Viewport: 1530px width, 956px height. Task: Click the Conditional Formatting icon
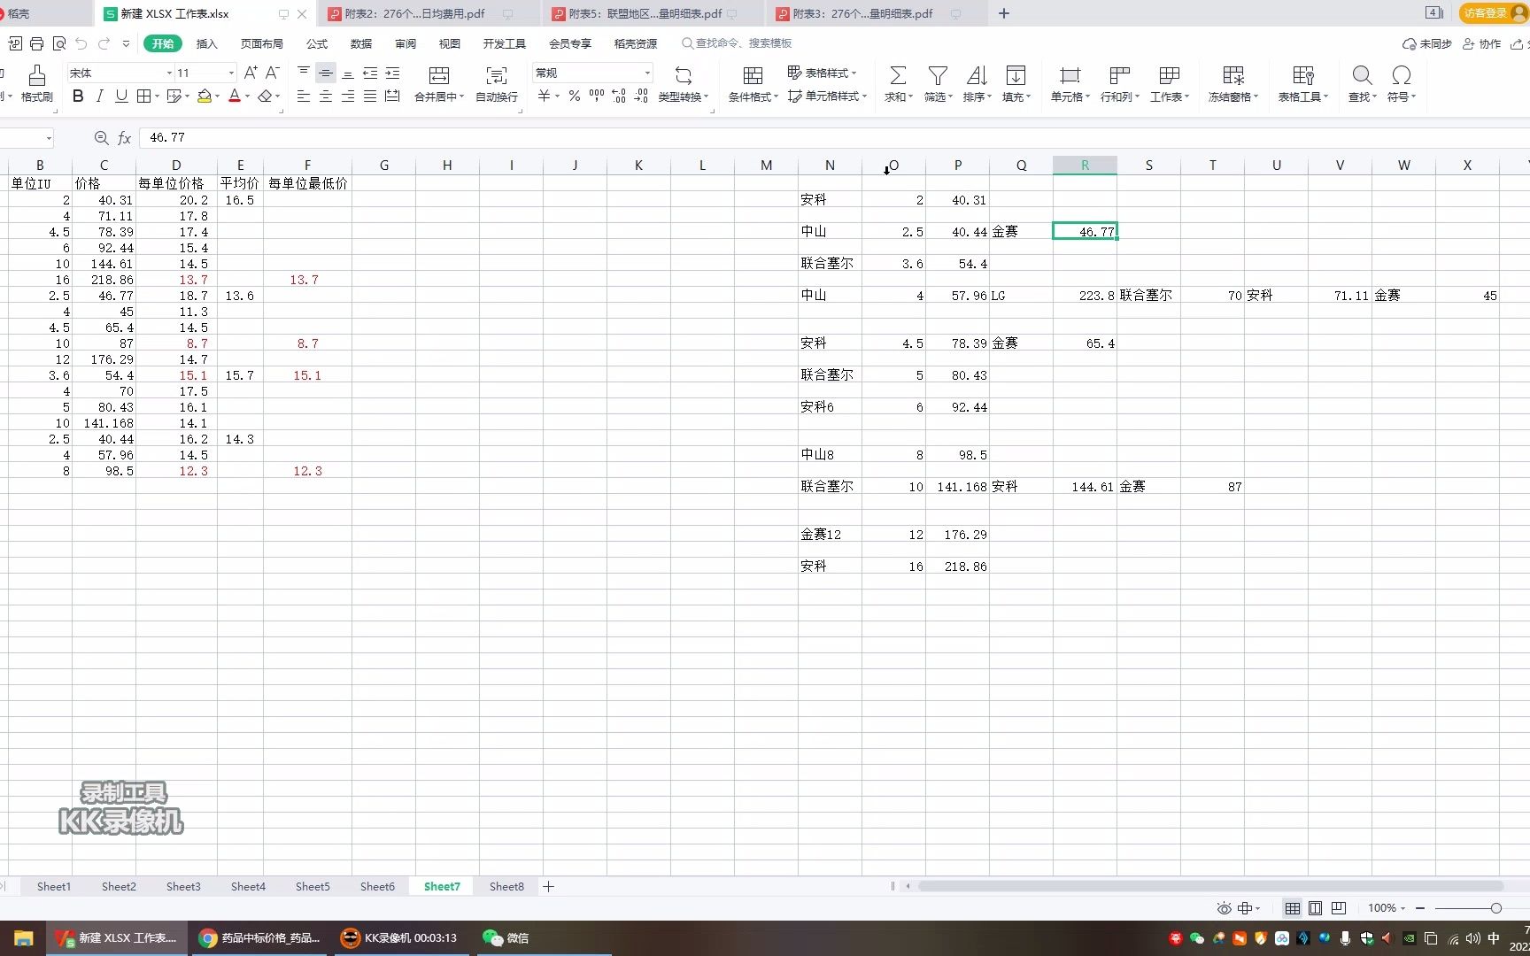pos(753,75)
